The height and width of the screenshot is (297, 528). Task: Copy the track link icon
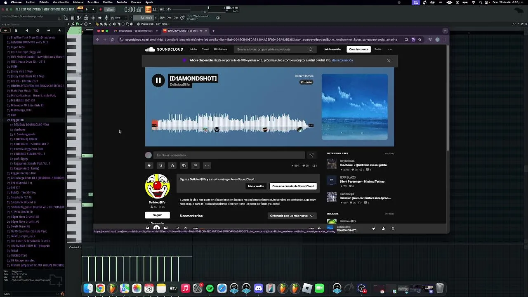(x=184, y=165)
